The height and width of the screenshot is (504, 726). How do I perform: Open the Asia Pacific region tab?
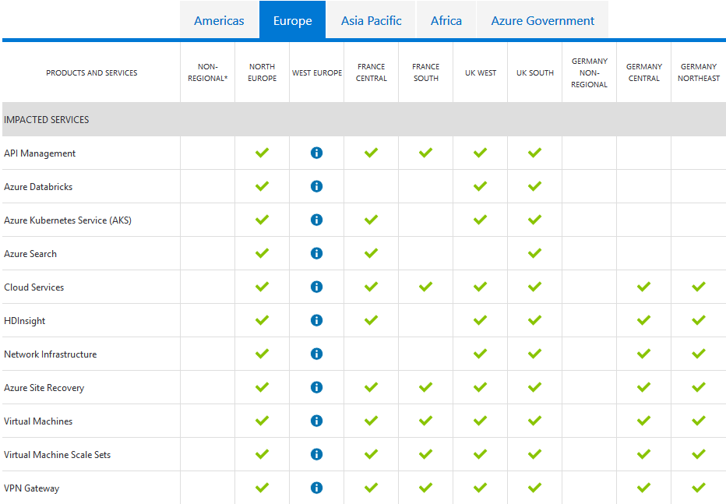pyautogui.click(x=371, y=21)
